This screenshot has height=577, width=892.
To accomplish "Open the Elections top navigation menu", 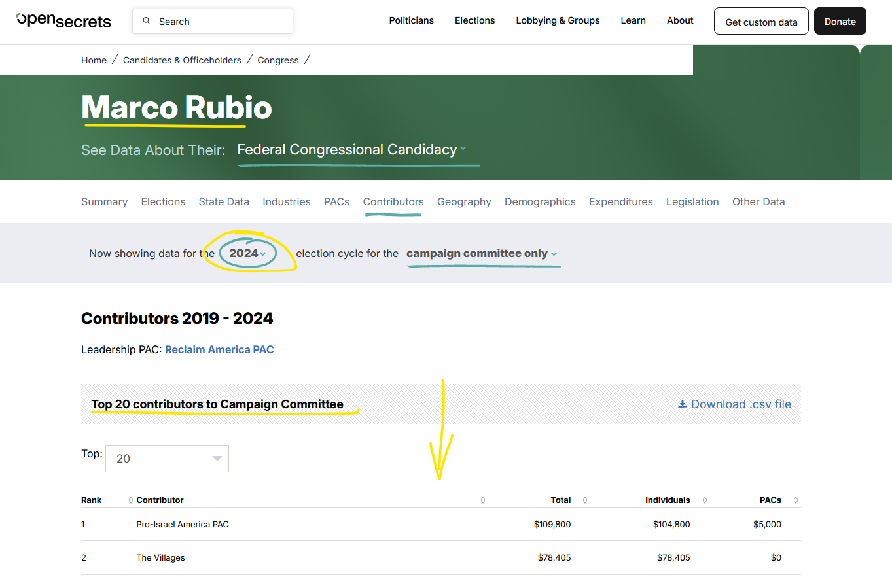I will [475, 20].
